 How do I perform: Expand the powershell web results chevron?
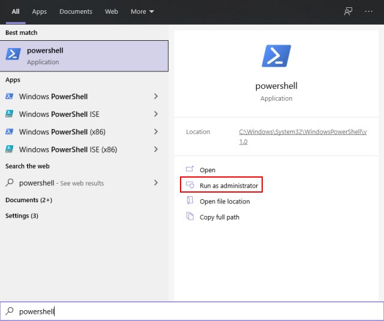[156, 182]
